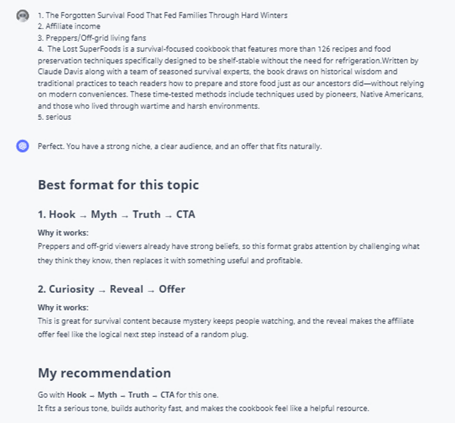Click the "2. Affiliate income" line
The height and width of the screenshot is (423, 455).
click(69, 26)
